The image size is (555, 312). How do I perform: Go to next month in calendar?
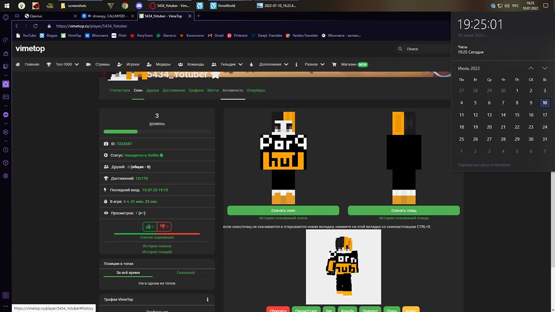point(544,68)
